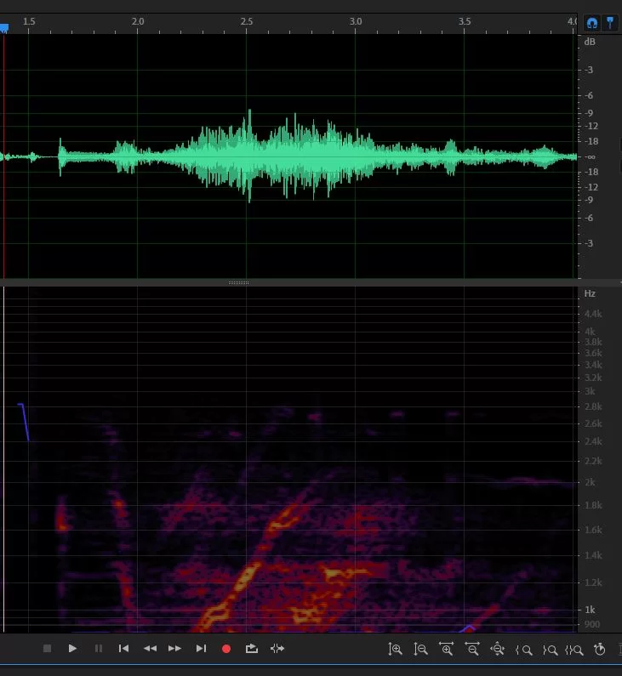622x676 pixels.
Task: Zoom in on the time axis
Action: [447, 650]
